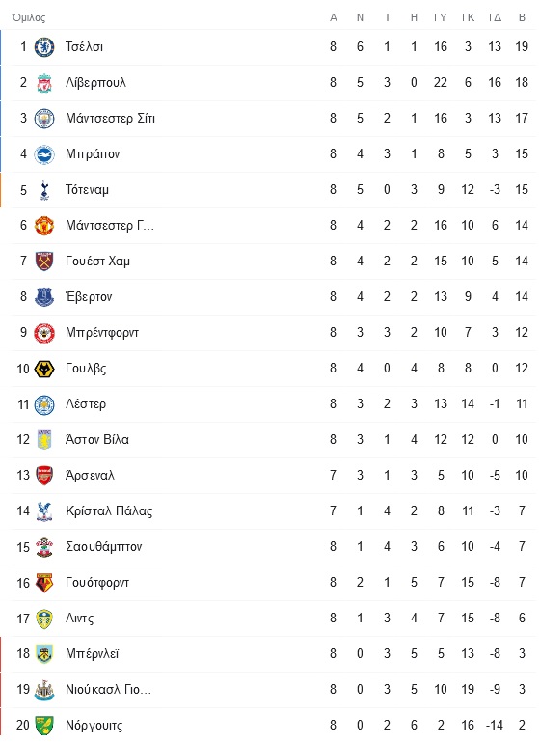
Task: Select the Wolves yellow badge icon
Action: (44, 369)
